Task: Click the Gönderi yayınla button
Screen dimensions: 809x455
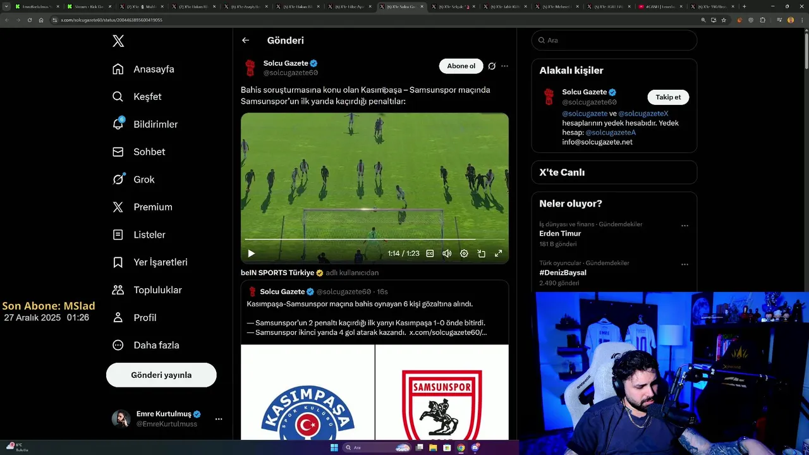Action: (x=161, y=375)
